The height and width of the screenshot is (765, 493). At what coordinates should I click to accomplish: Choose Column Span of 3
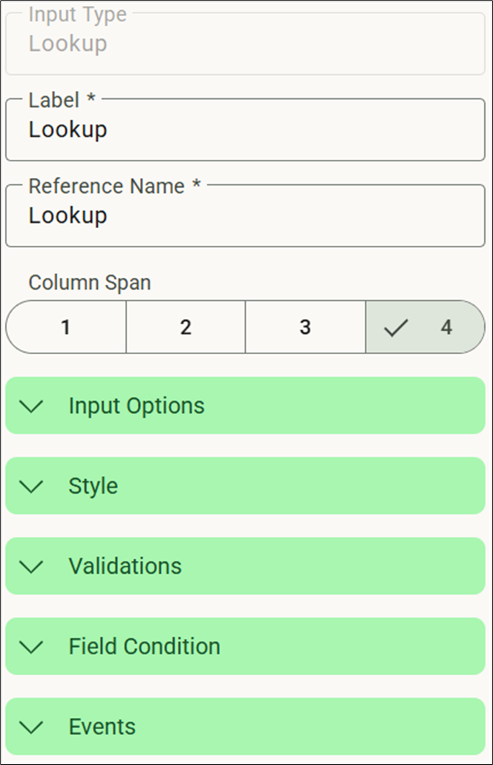(x=304, y=327)
